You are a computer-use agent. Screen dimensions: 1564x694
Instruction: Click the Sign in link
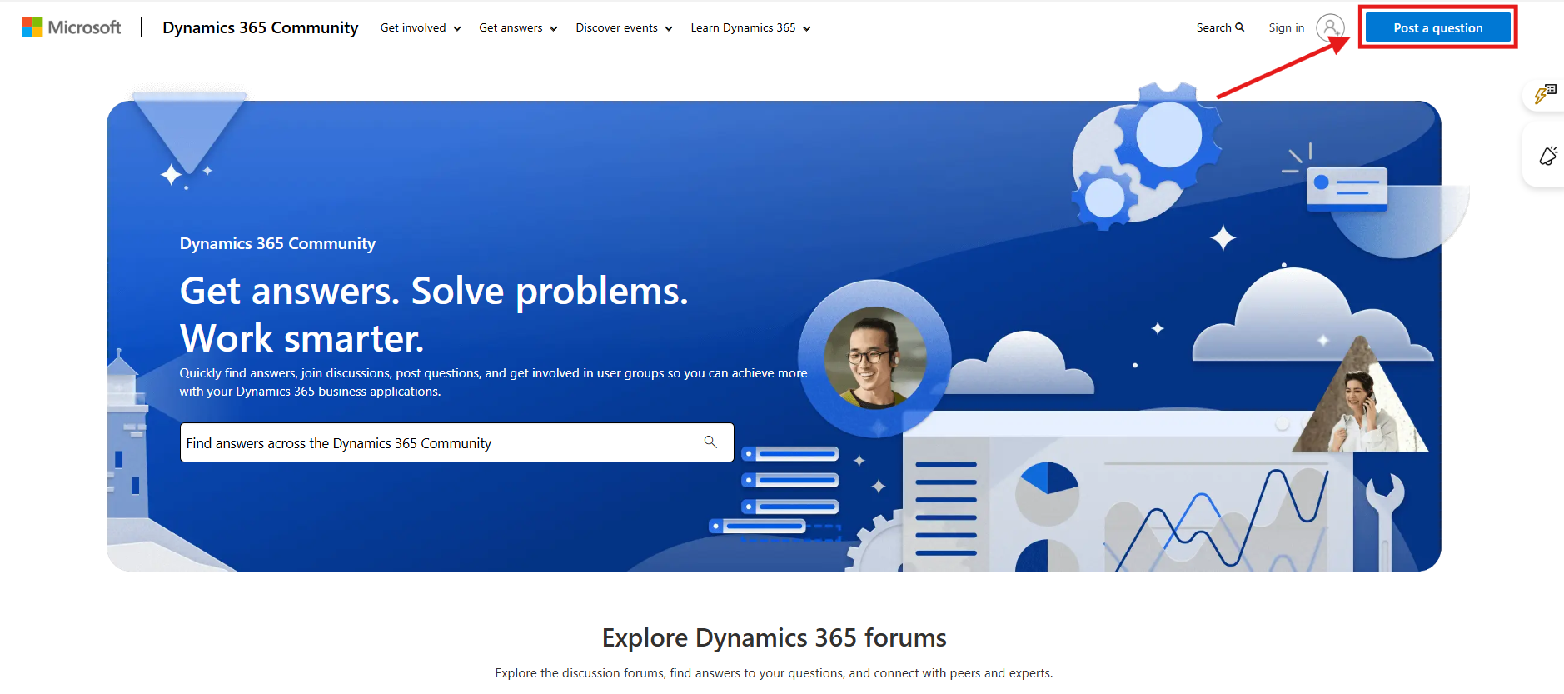[1287, 27]
